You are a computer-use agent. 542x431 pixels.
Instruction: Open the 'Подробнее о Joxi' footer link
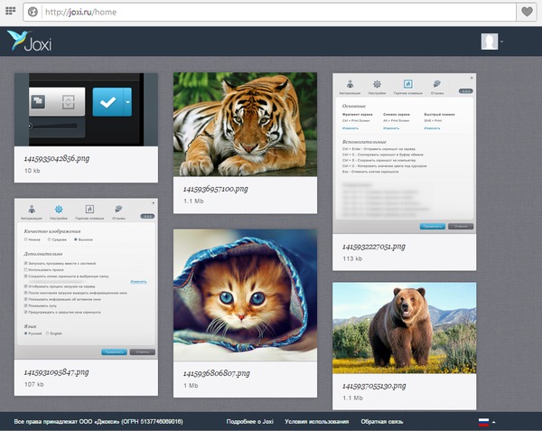(x=250, y=422)
